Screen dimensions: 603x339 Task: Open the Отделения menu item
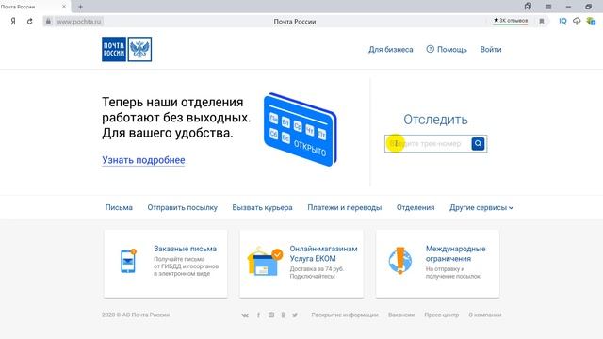pos(416,207)
